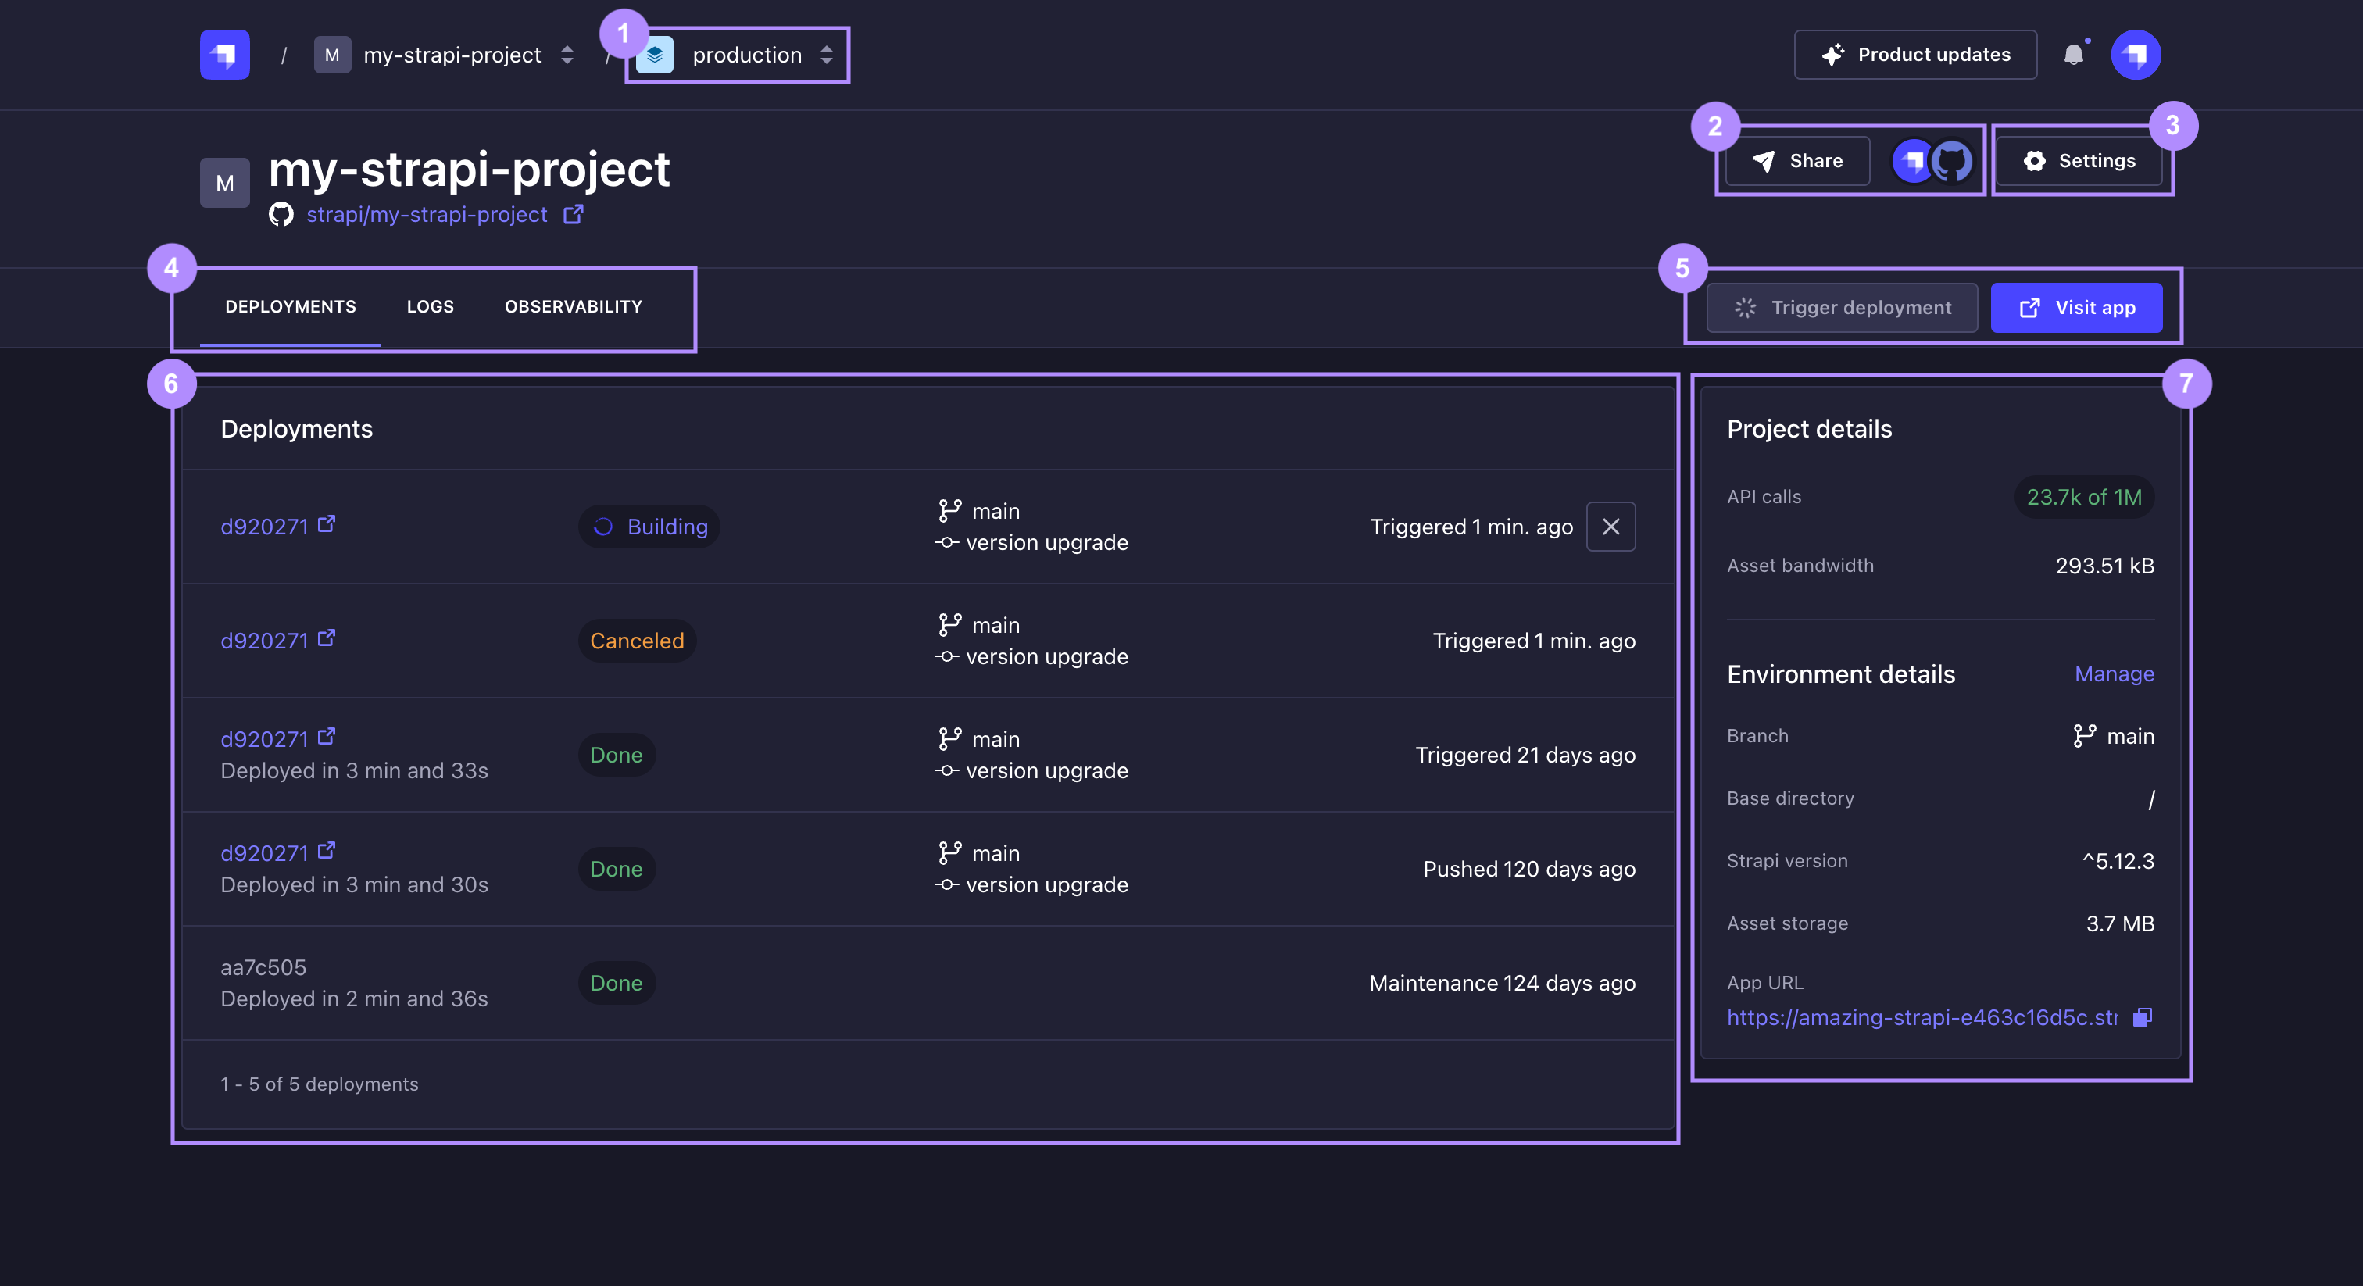Click the M project badge in breadcrumb
Viewport: 2363px width, 1286px height.
[x=332, y=55]
